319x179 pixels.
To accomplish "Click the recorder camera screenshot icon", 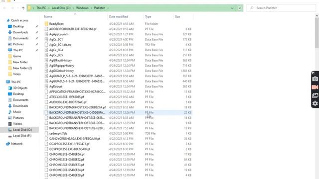I will [x=315, y=79].
